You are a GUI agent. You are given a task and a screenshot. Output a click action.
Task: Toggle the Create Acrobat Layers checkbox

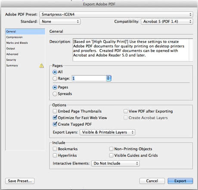[126, 117]
